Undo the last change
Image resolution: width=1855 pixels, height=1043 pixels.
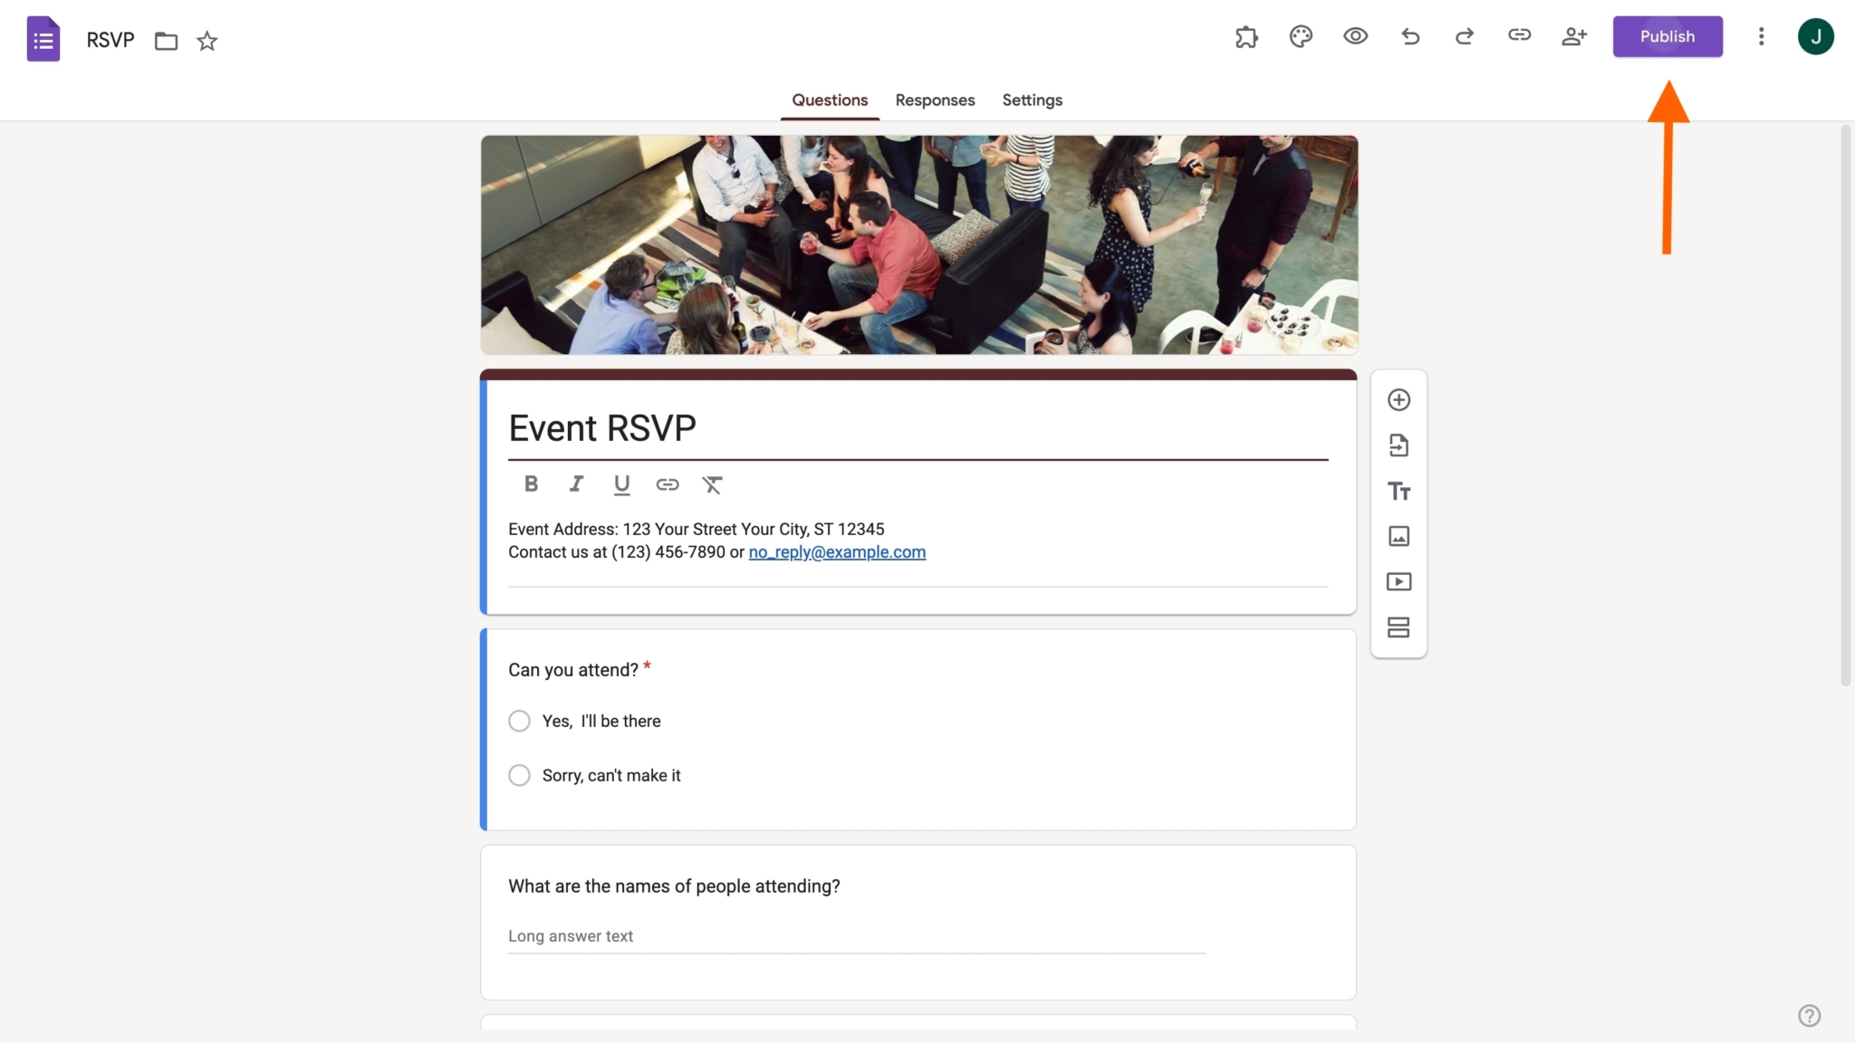pos(1409,36)
